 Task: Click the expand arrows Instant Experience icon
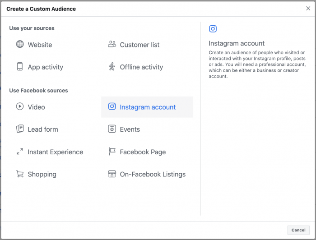[x=20, y=152]
